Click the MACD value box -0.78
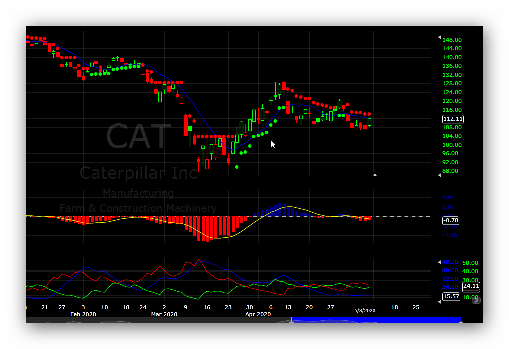The image size is (509, 349). pyautogui.click(x=451, y=220)
